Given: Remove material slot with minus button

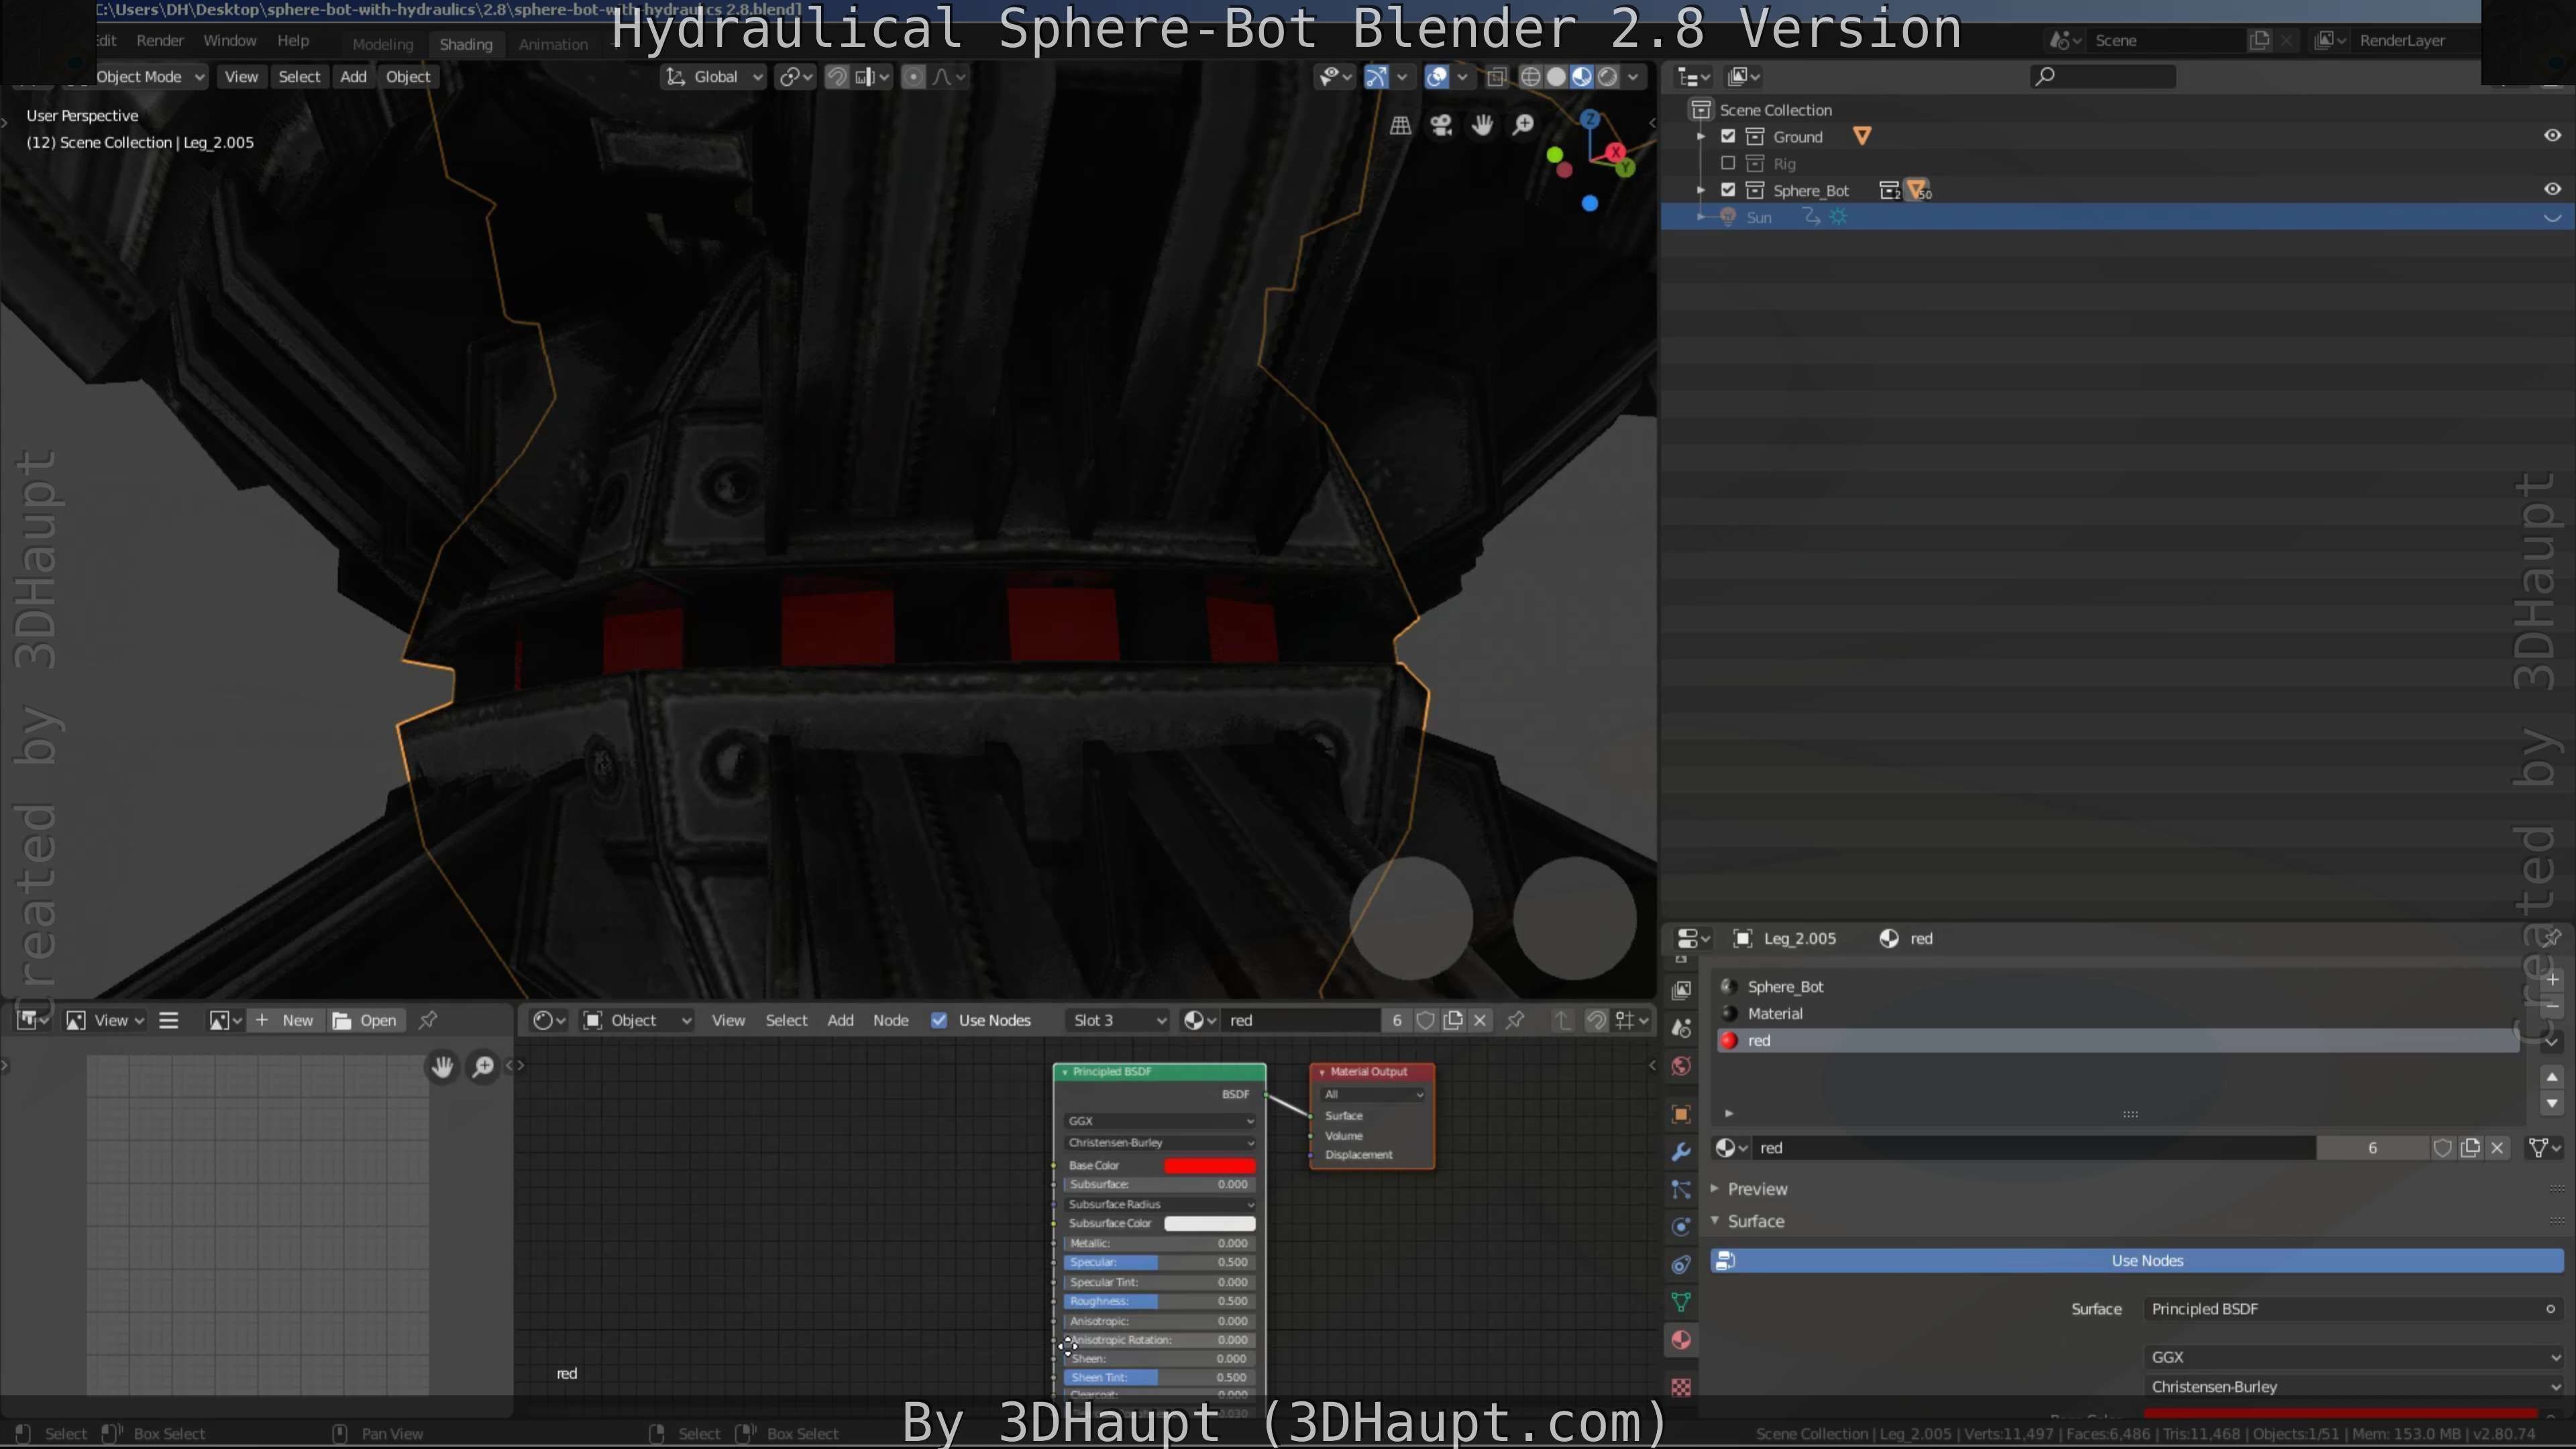Looking at the screenshot, I should (x=2552, y=1006).
